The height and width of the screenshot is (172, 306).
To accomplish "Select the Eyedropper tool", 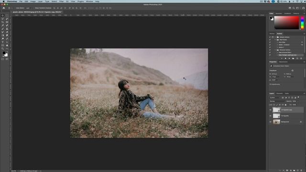I will 3,25.
